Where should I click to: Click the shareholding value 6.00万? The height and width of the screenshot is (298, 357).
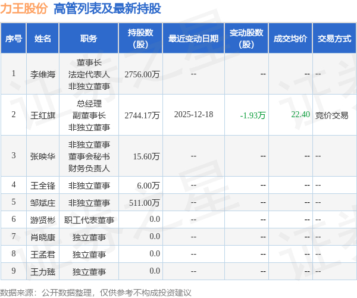pyautogui.click(x=148, y=186)
